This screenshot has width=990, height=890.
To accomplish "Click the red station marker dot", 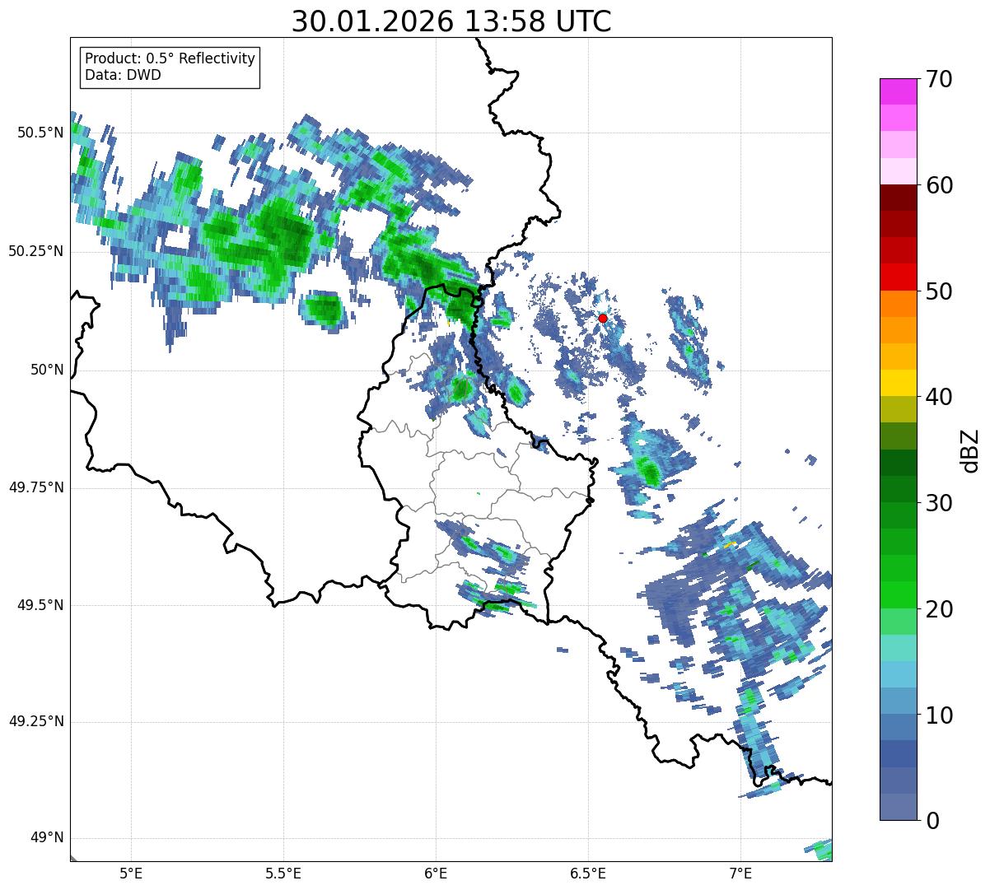I will [x=603, y=318].
